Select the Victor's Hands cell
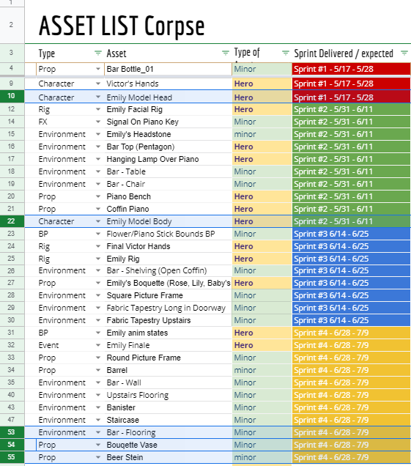This screenshot has height=466, width=411. 168,84
